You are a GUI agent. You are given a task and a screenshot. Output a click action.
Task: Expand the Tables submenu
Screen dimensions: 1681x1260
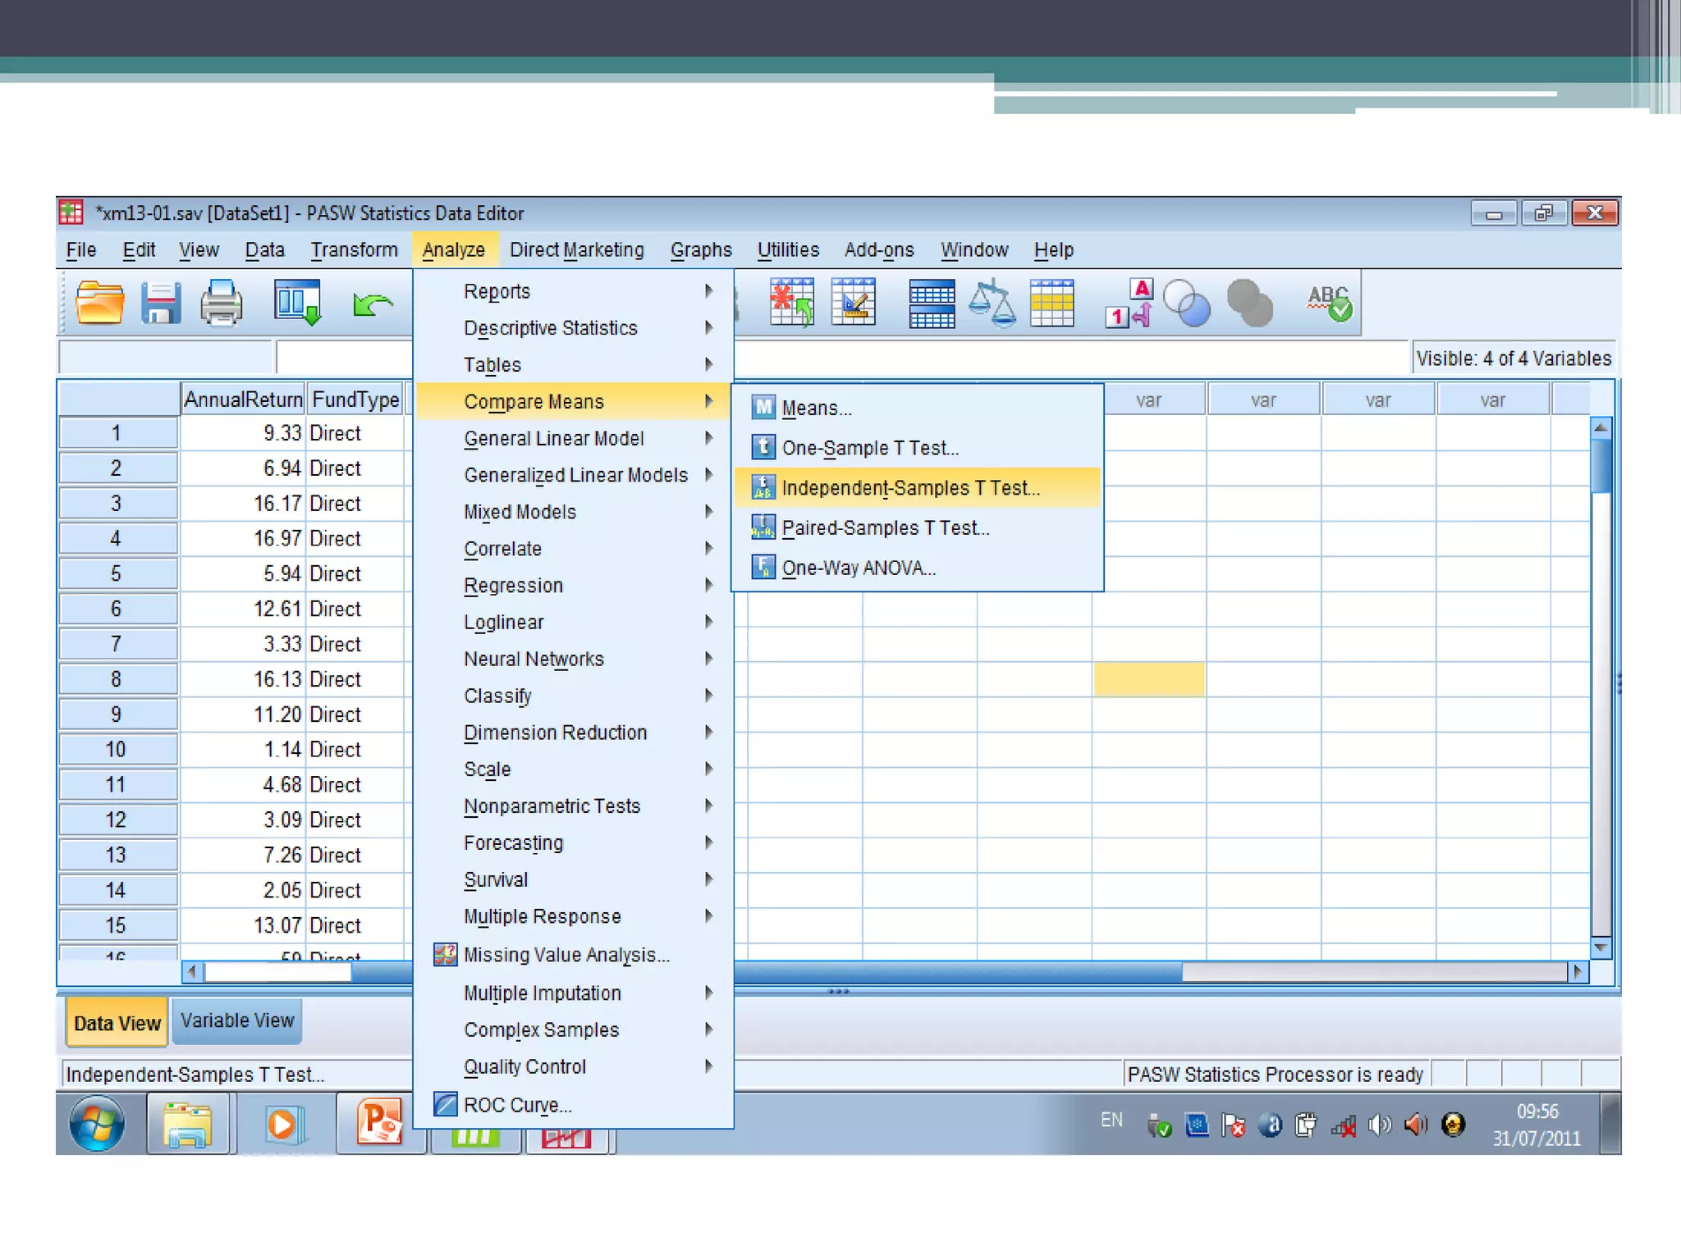pos(574,365)
